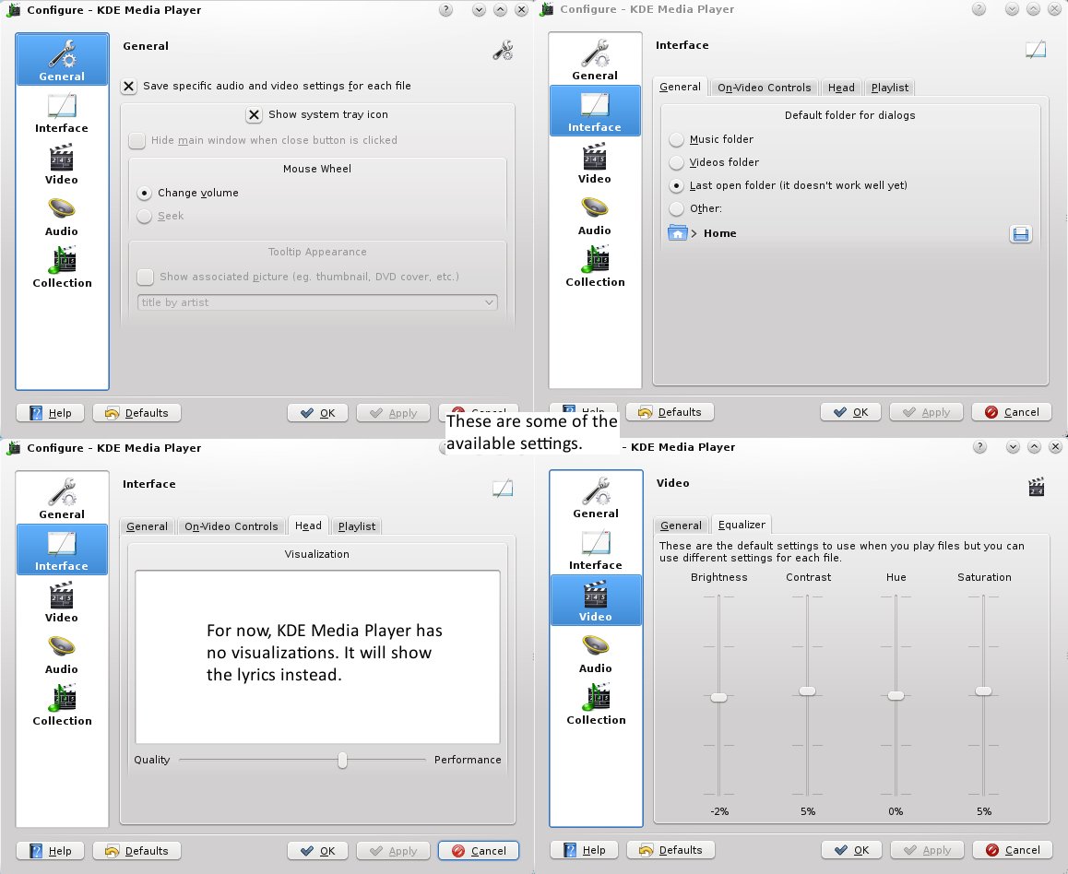Screen dimensions: 1068x874
Task: Click the save disk icon beside the folder path
Action: pos(1020,234)
